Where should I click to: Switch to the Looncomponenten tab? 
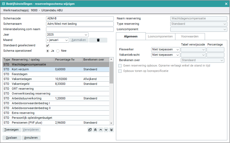[x=160, y=36]
